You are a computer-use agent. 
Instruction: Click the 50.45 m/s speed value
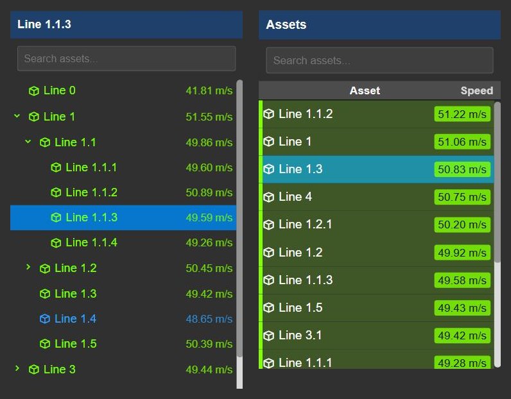point(209,268)
